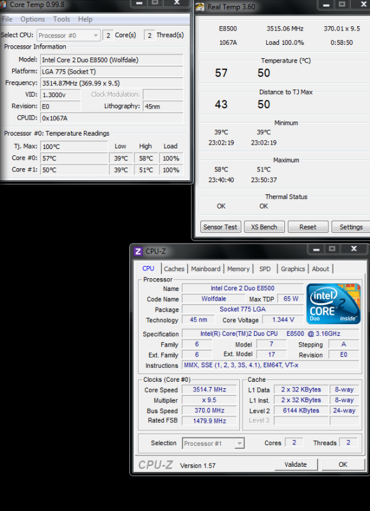Viewport: 370px width, 511px height.
Task: Switch to the About tab in CPU-Z
Action: (321, 269)
